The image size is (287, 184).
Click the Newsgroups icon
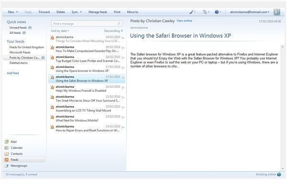click(7, 166)
